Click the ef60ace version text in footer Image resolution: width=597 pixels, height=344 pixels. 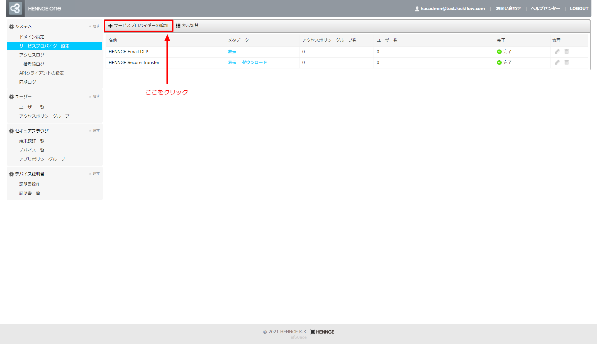click(299, 337)
